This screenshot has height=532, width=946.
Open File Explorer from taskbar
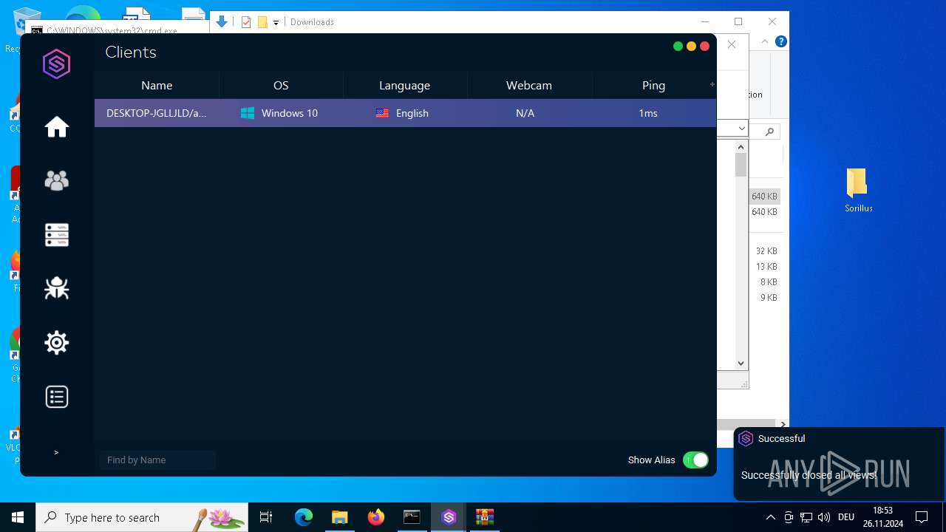click(339, 517)
